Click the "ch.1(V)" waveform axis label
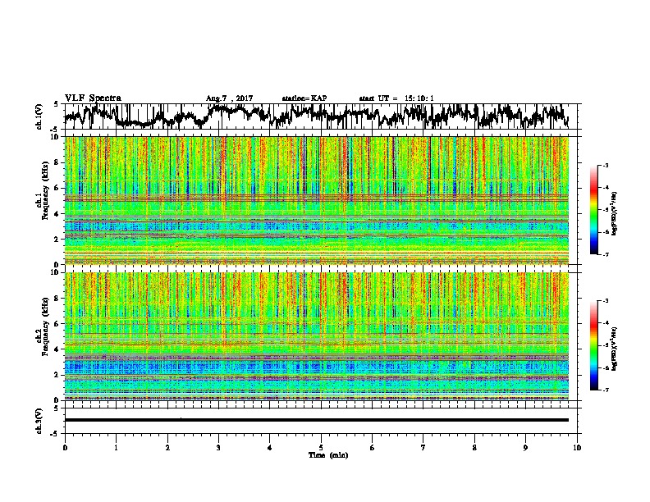 39,116
